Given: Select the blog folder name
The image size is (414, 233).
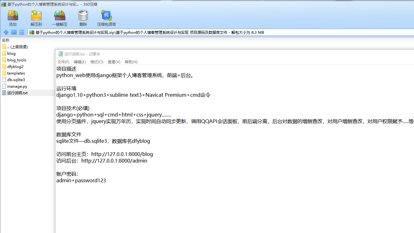Looking at the screenshot, I should (11, 53).
